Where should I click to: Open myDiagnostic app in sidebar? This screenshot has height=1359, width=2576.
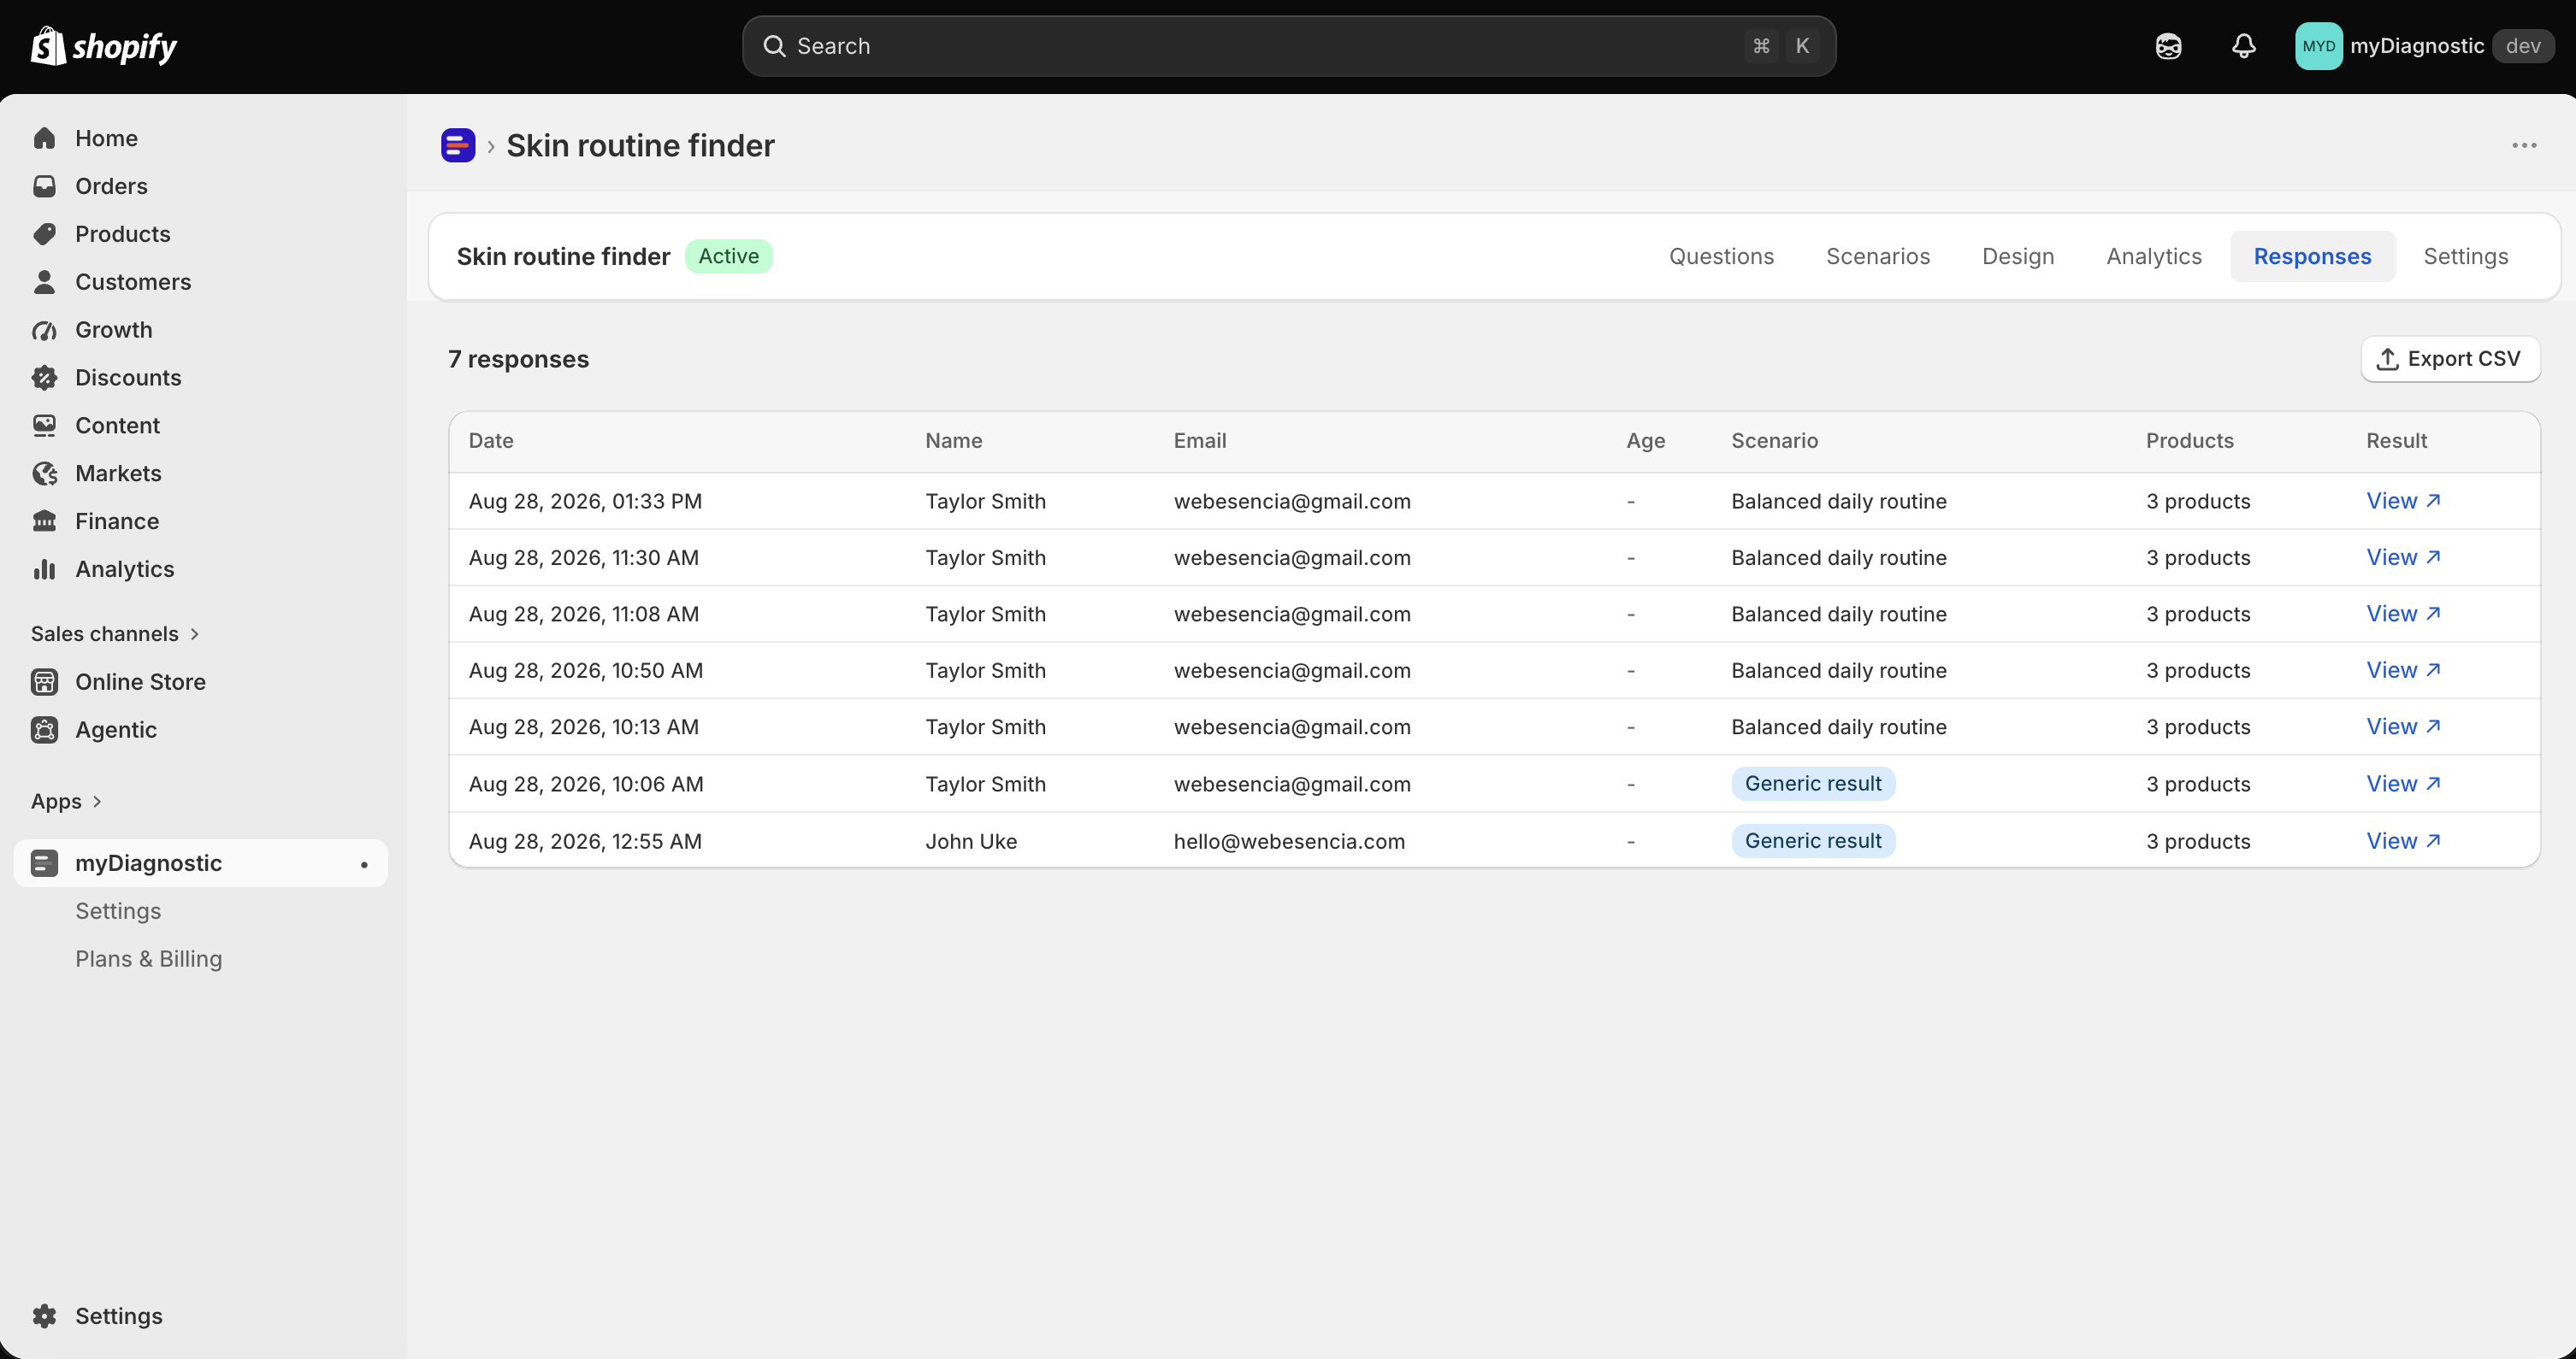(200, 863)
